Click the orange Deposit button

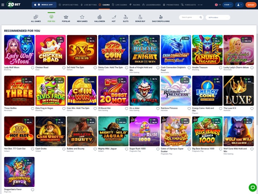tap(250, 5)
